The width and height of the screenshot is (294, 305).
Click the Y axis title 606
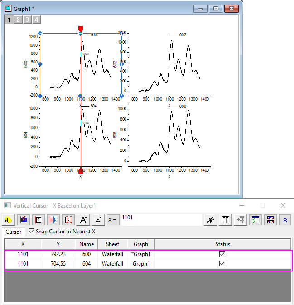tap(115, 135)
